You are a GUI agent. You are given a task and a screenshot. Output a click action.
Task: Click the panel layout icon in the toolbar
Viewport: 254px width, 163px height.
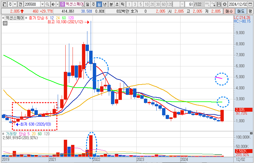pyautogui.click(x=4, y=4)
